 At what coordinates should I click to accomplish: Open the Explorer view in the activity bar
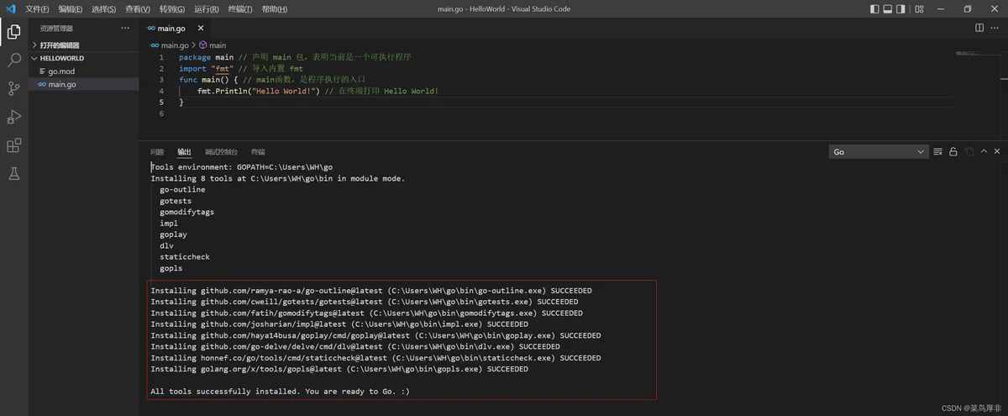click(13, 32)
